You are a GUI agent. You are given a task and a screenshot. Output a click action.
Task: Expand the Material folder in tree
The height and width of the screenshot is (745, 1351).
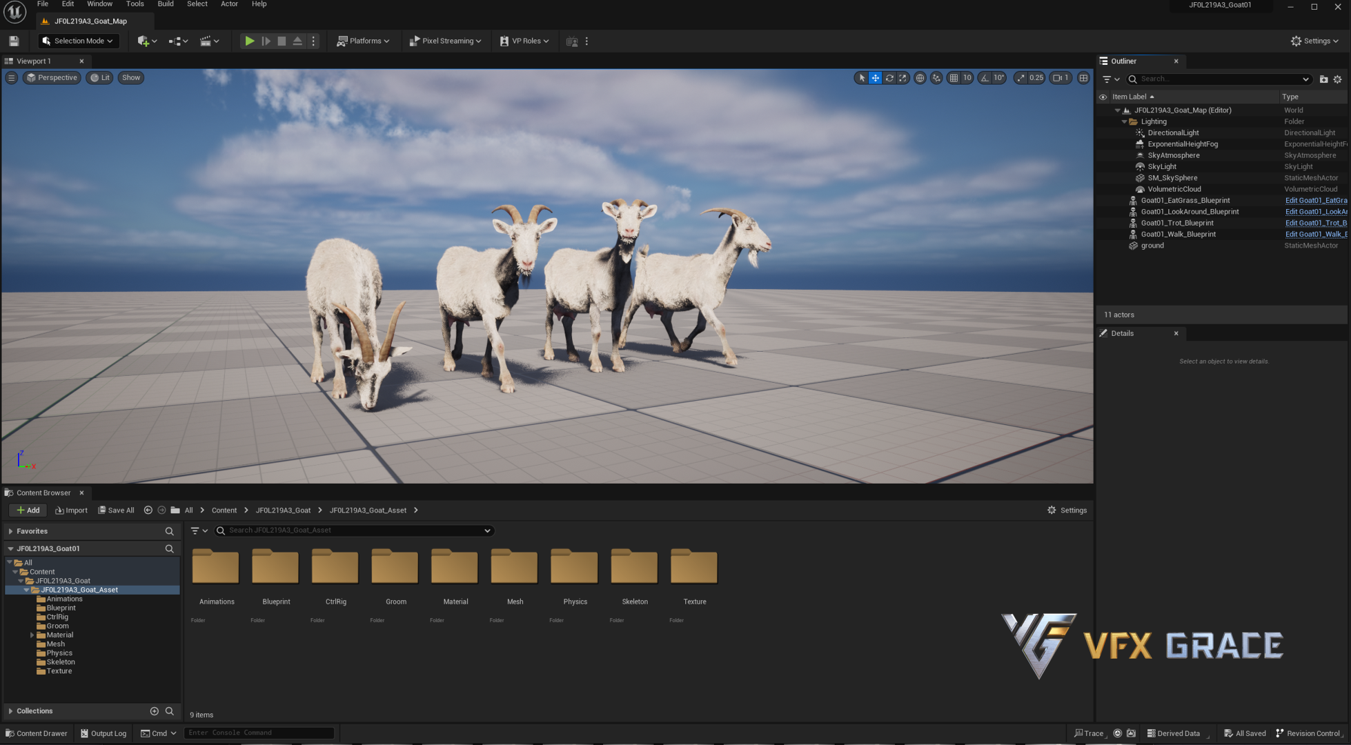coord(32,635)
